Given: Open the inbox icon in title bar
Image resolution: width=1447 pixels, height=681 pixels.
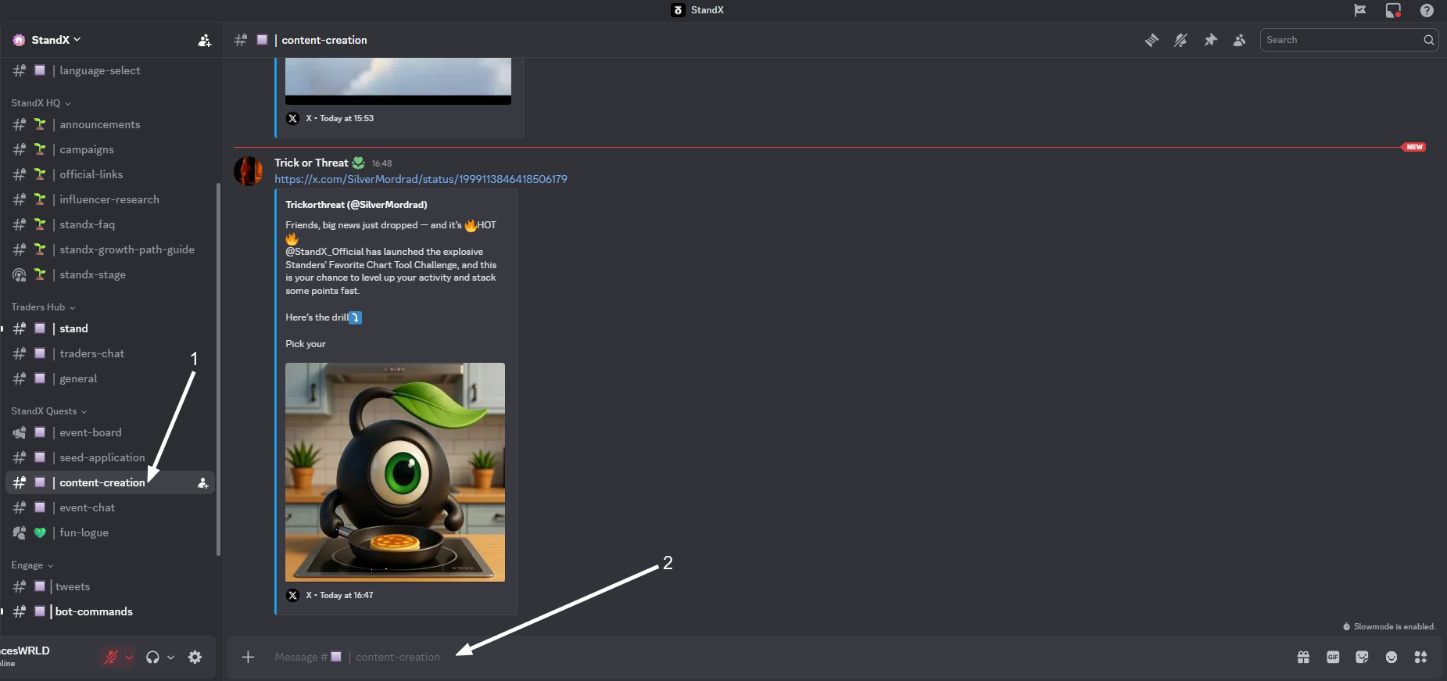Looking at the screenshot, I should [x=1393, y=10].
